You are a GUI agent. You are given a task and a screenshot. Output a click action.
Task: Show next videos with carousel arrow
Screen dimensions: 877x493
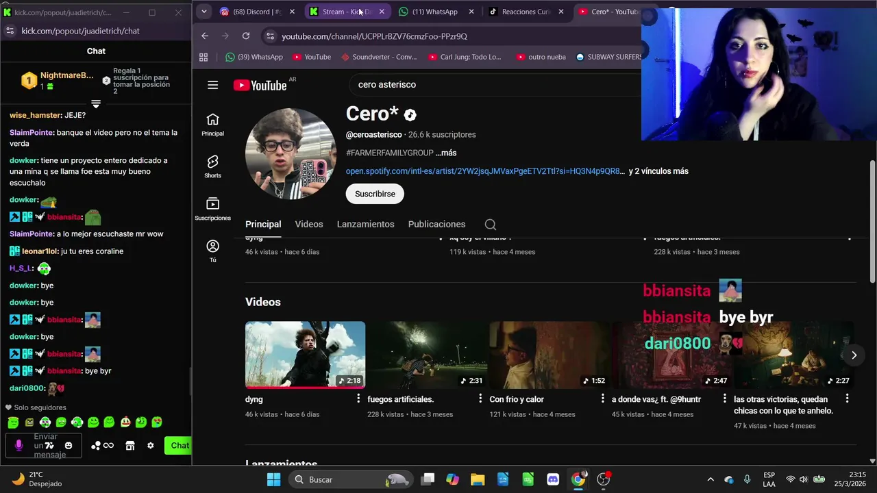tap(854, 355)
